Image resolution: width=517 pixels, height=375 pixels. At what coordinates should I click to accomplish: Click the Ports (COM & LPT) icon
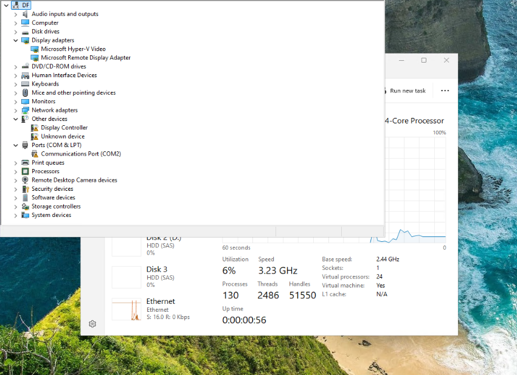tap(25, 145)
